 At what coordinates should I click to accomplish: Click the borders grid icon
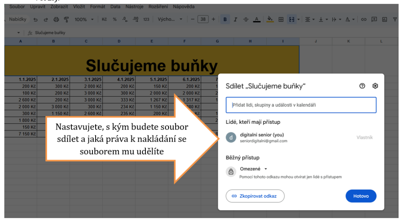coord(281,19)
